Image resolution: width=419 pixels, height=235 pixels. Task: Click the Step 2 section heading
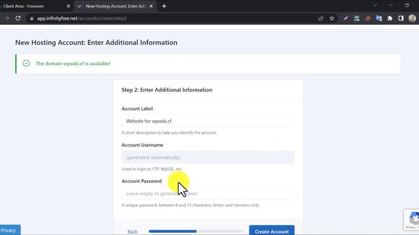(x=167, y=90)
